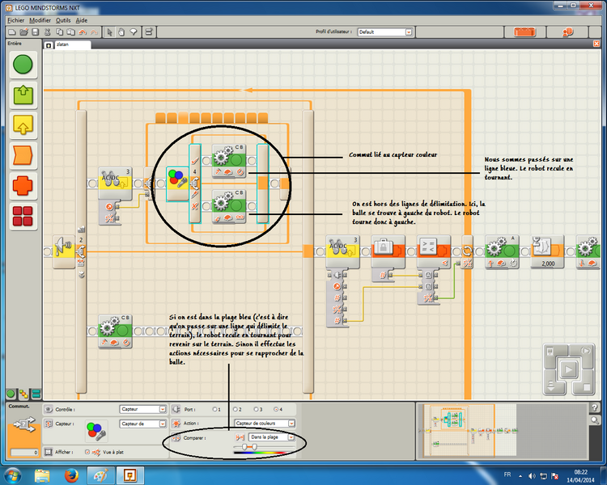
Task: Expand the 'Profil d'utilisateur' Default dropdown
Action: (408, 32)
